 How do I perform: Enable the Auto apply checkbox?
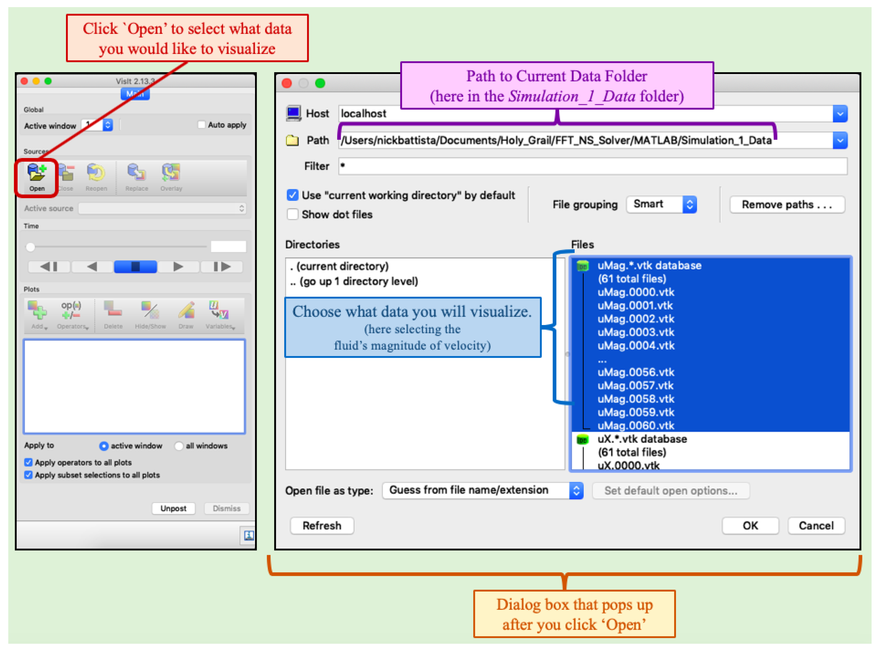click(202, 125)
